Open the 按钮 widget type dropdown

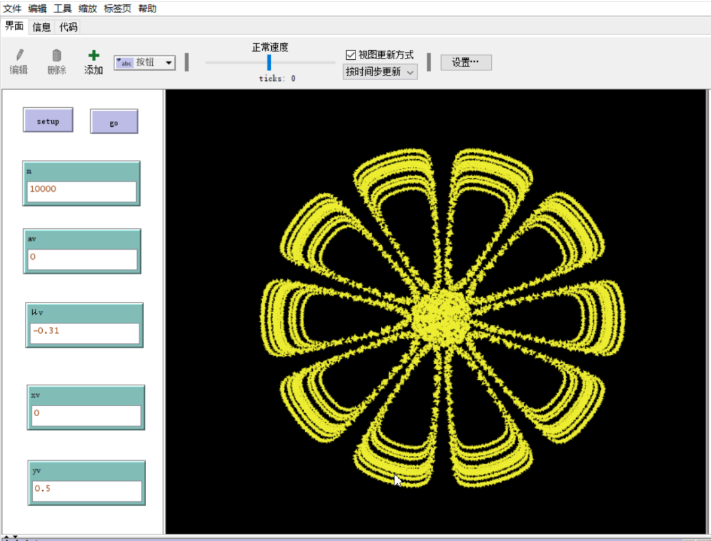[145, 62]
